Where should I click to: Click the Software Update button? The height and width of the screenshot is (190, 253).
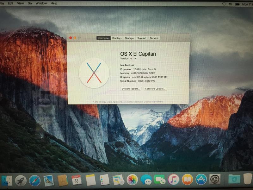155,89
